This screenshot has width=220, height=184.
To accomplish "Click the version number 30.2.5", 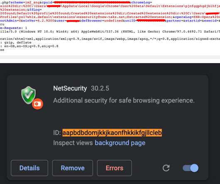I will click(x=100, y=88).
